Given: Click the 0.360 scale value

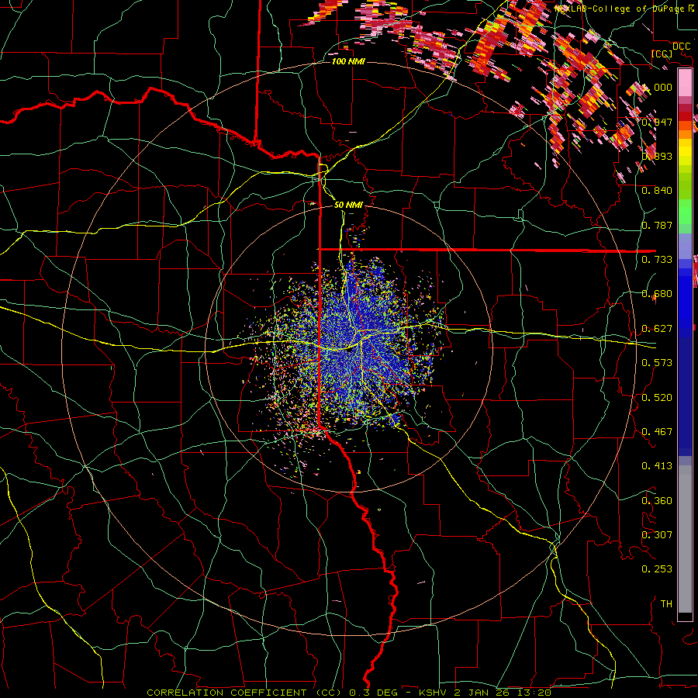Looking at the screenshot, I should 657,501.
